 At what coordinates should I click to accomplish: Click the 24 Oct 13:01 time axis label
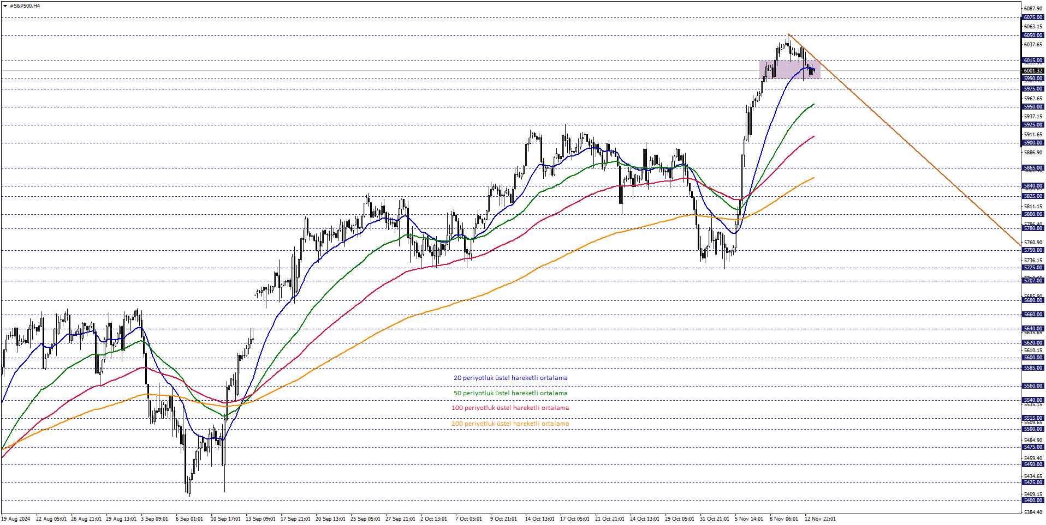[645, 519]
